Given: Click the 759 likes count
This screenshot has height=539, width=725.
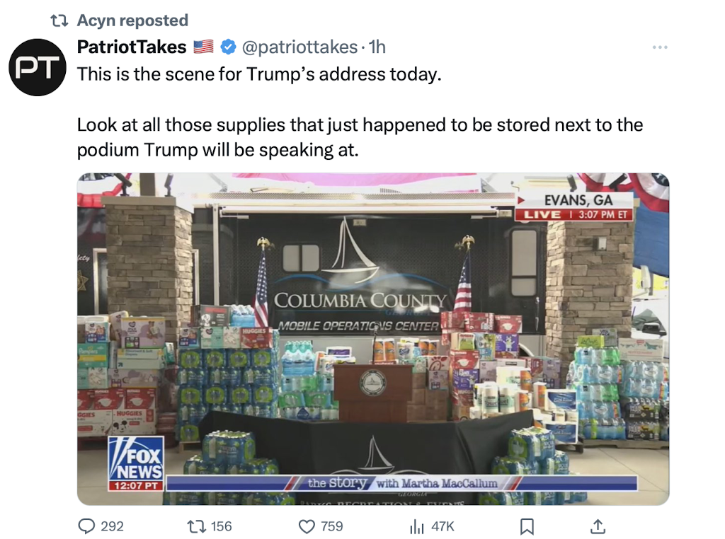Looking at the screenshot, I should 332,526.
